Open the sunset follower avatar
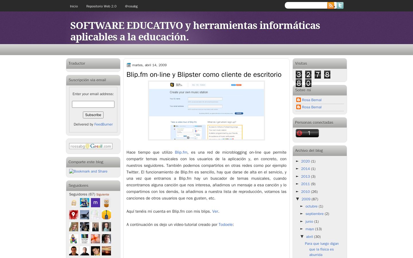The image size is (413, 258). (x=106, y=251)
